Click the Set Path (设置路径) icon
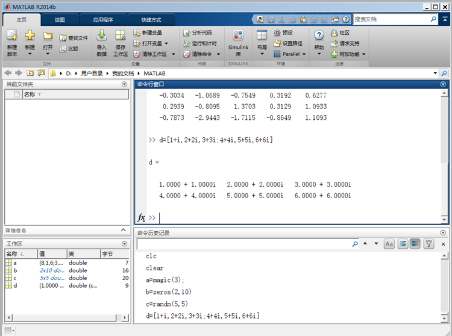The width and height of the screenshot is (452, 336). click(x=277, y=43)
